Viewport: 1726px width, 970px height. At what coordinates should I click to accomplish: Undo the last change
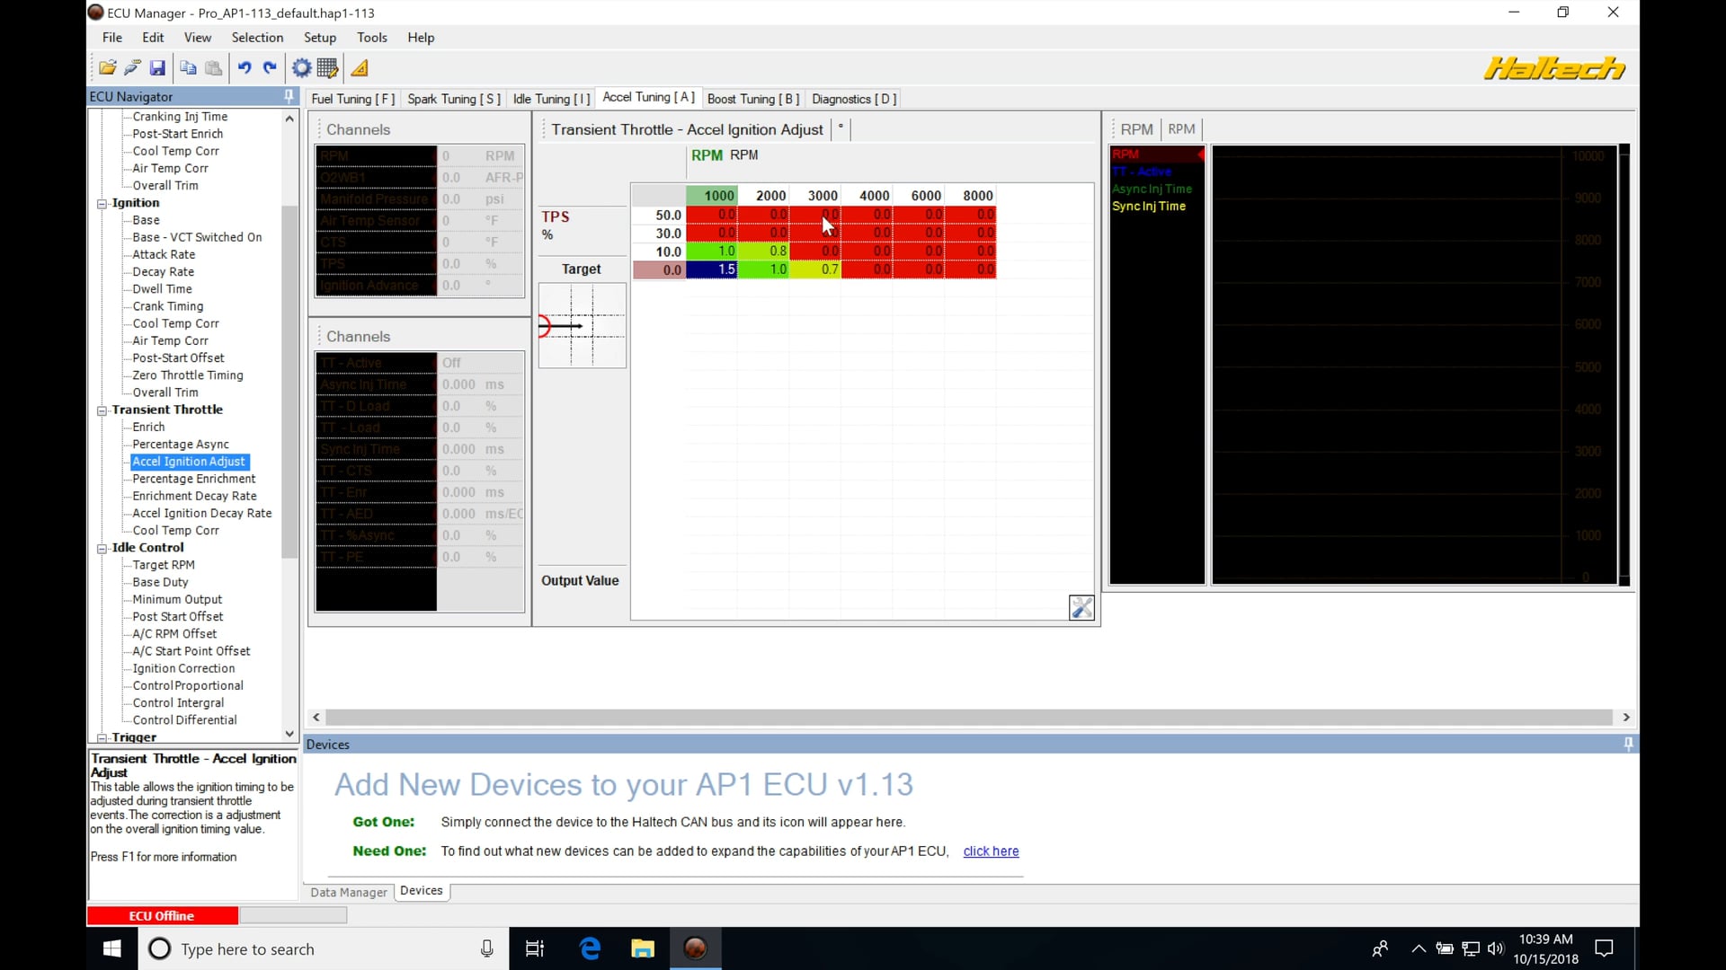245,67
